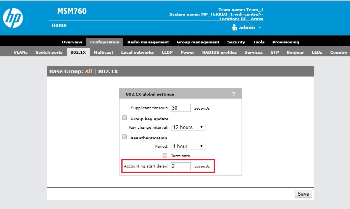Click the admin username label
This screenshot has height=209, width=350.
(x=247, y=27)
